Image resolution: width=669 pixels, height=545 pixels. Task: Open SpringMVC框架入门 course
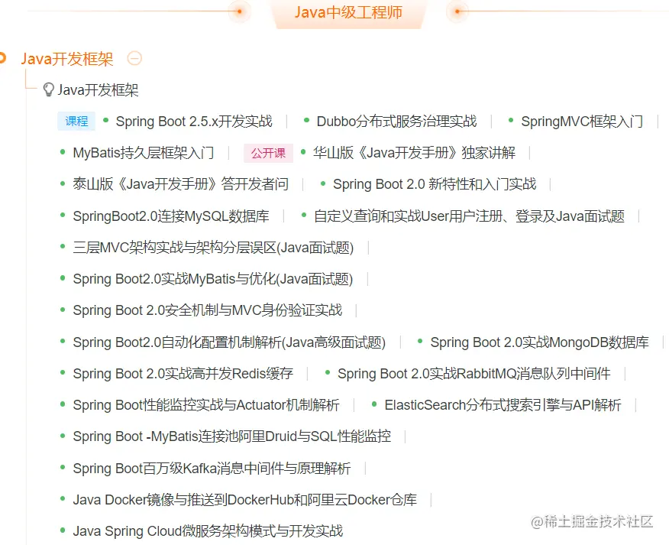tap(582, 122)
